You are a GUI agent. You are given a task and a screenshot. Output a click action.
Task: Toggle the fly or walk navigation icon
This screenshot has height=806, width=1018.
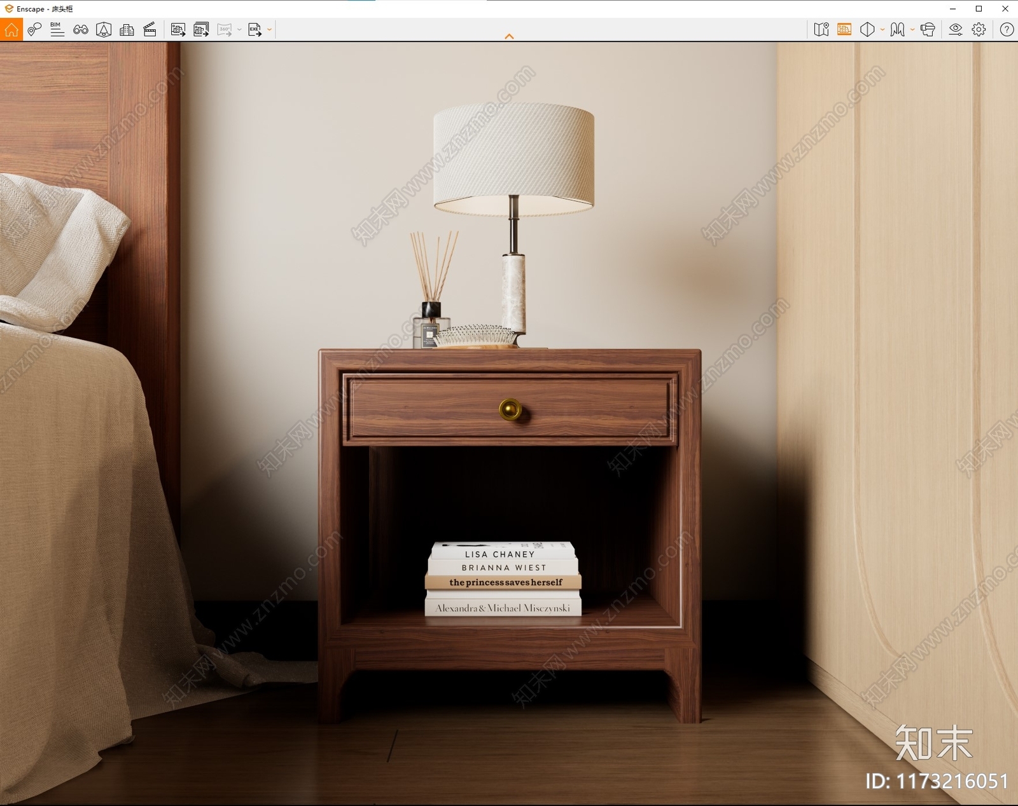[897, 29]
